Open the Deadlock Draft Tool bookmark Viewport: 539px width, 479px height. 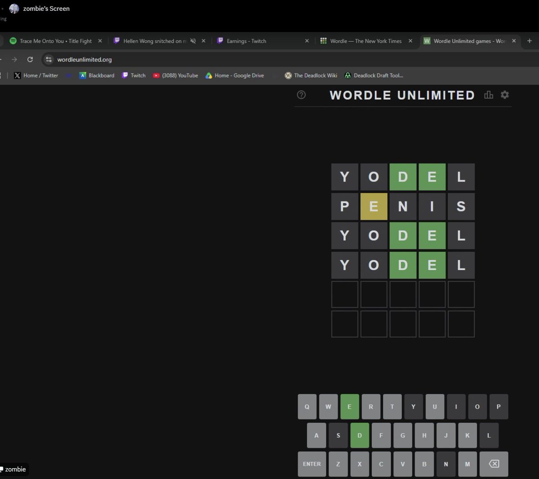[x=374, y=75]
